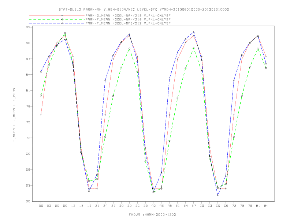Click the vertical y-axis label F_MEAN | O_MEAN | F_MEAN
This screenshot has height=224, width=290.
point(14,115)
